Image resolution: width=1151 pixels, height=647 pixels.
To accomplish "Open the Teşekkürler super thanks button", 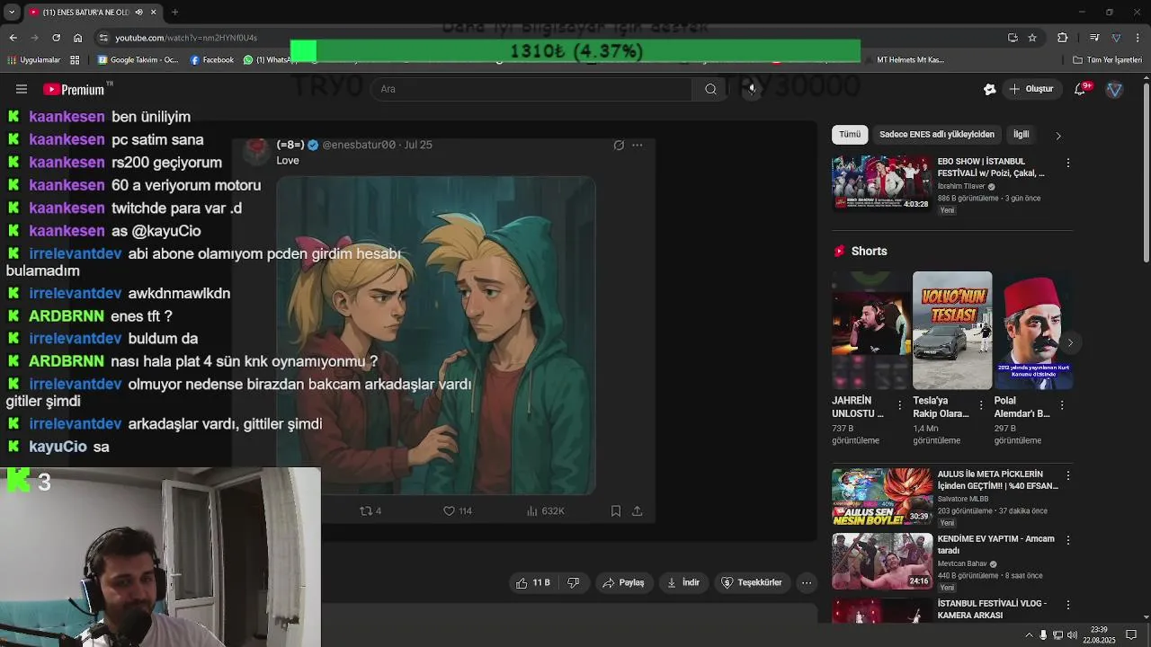I will point(752,582).
